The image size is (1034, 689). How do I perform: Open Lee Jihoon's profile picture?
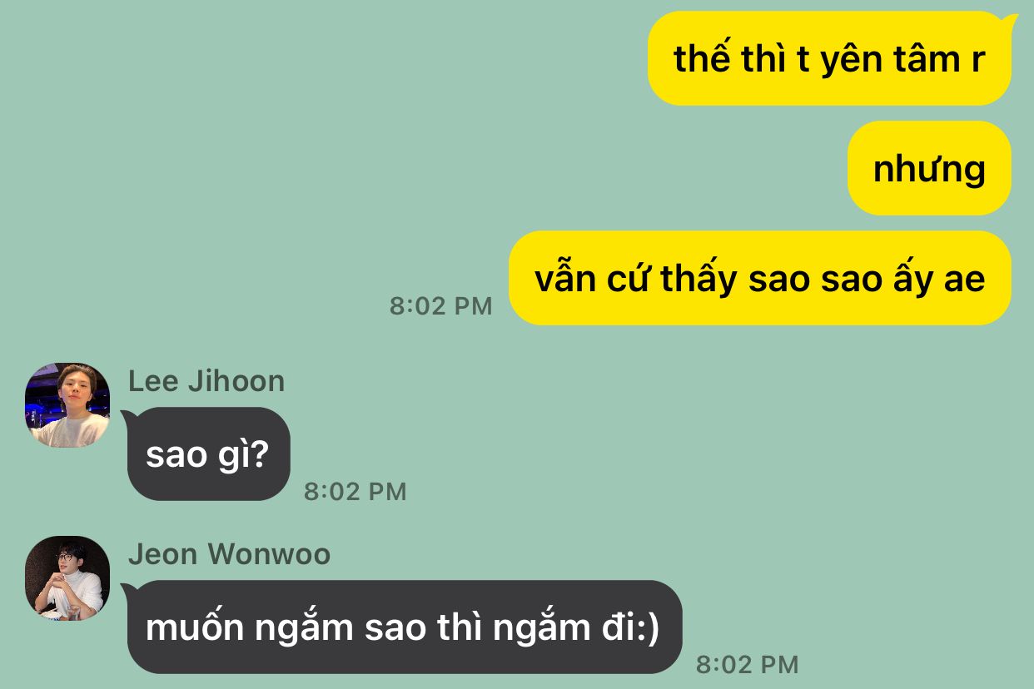coord(67,405)
